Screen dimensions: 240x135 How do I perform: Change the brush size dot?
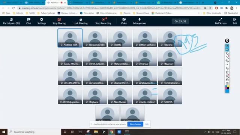(x=227, y=64)
